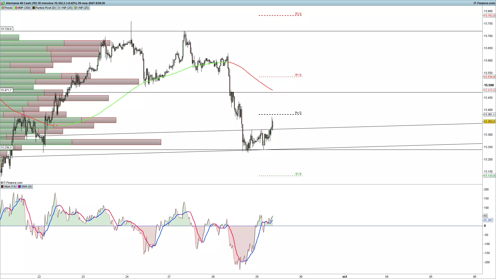The height and width of the screenshot is (279, 496).
Task: Open the Puntos Pivot (D) indicator label
Action: pos(44,8)
